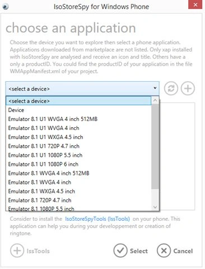Choose Emulator 8.1 U1 720P 4.7 inch

click(x=78, y=146)
